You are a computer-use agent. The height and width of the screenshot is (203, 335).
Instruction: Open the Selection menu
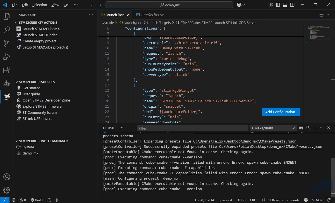coord(39,5)
